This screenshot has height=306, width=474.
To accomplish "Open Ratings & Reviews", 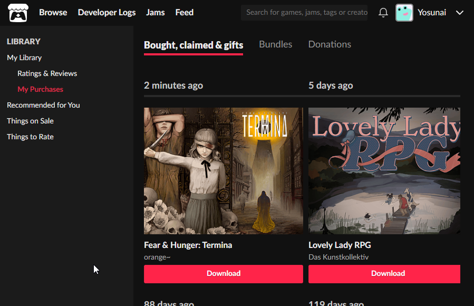I will click(47, 73).
